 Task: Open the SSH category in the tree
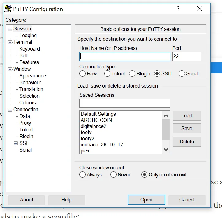point(25,143)
